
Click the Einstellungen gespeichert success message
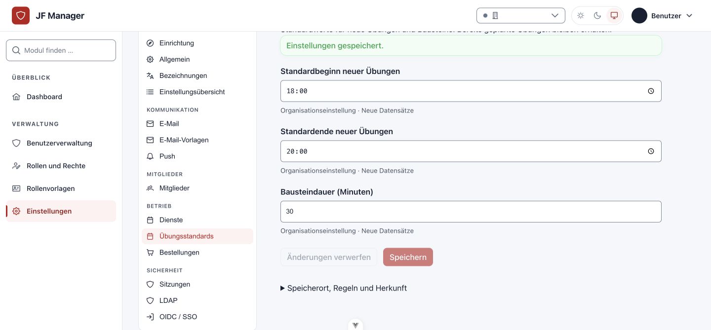(471, 45)
